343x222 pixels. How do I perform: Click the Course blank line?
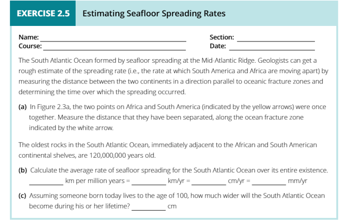[x=114, y=49]
